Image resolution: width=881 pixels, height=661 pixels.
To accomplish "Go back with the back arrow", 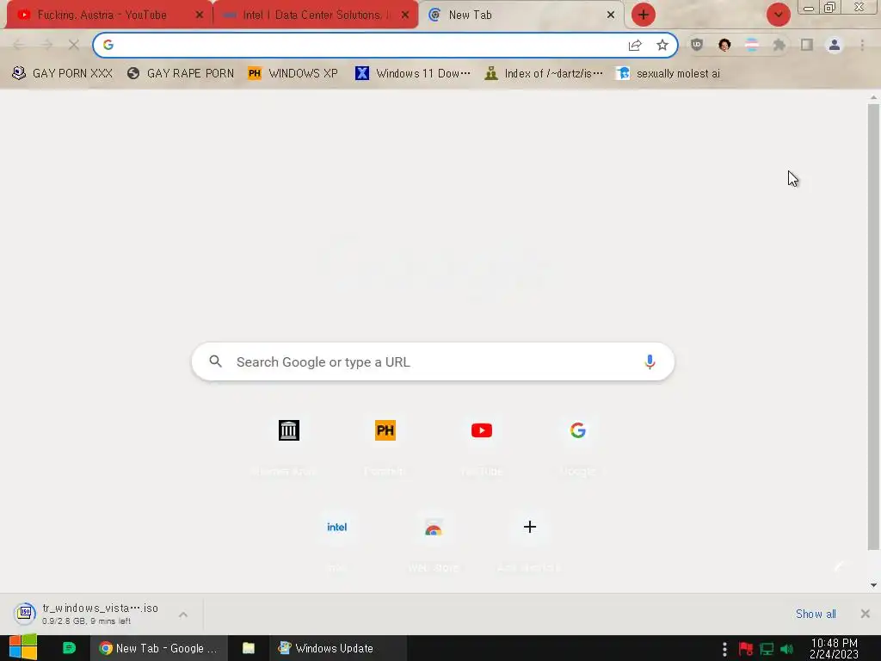I will point(19,45).
